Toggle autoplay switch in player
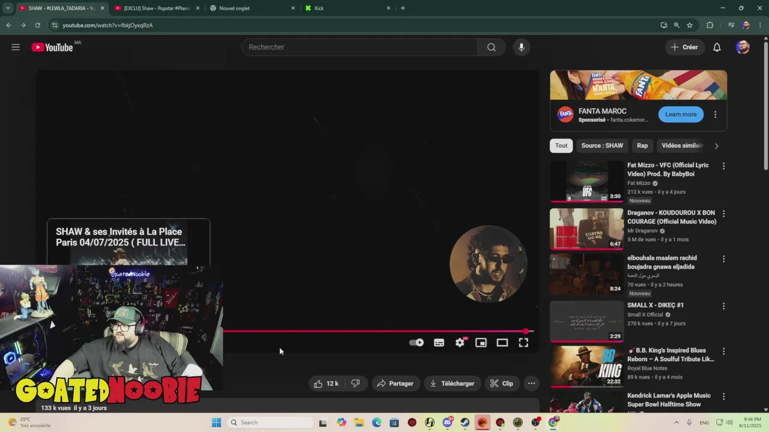The width and height of the screenshot is (769, 432). click(416, 343)
